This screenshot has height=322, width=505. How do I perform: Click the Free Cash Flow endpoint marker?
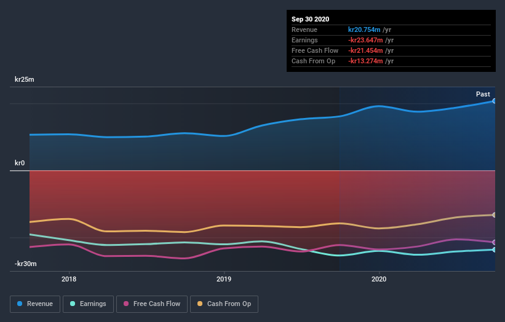pos(495,242)
